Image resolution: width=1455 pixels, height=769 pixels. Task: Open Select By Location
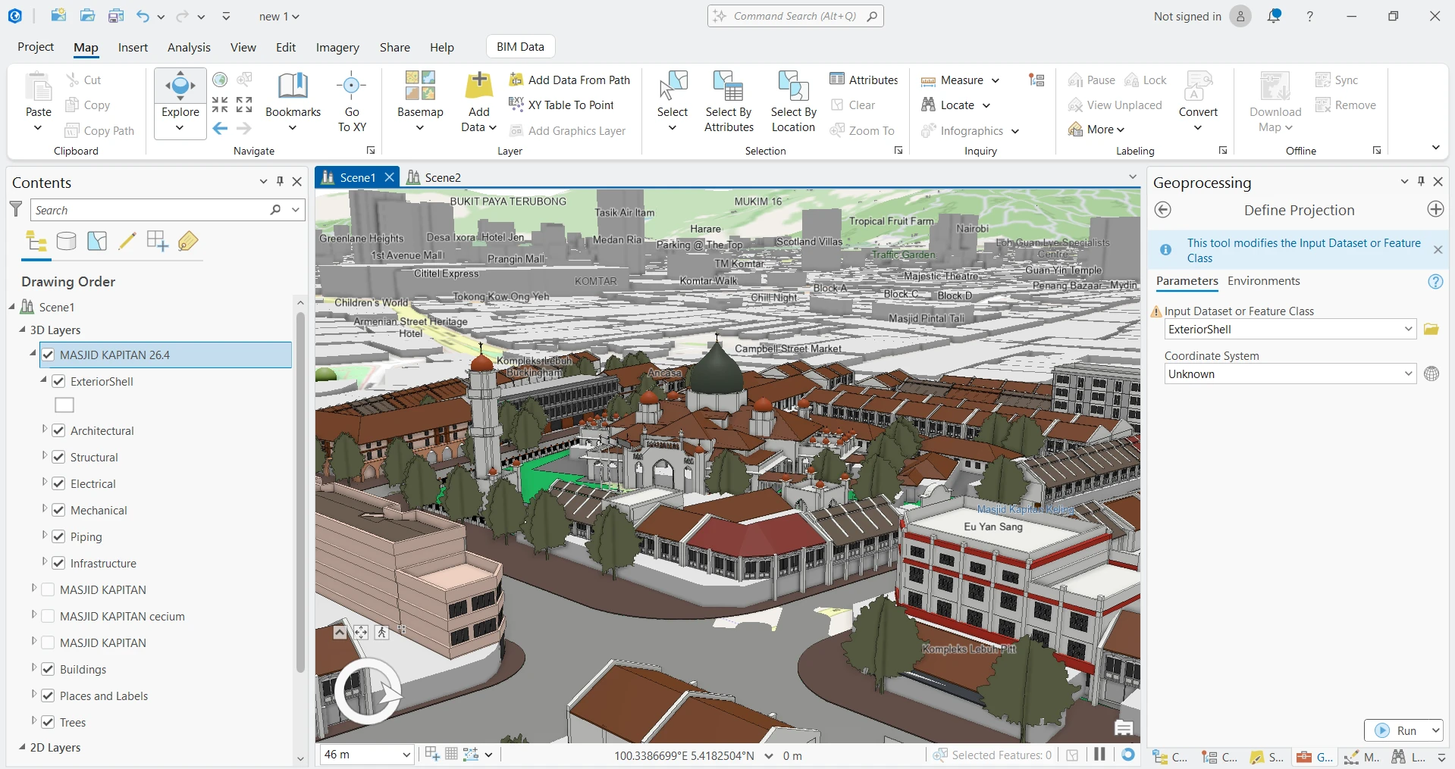coord(793,102)
